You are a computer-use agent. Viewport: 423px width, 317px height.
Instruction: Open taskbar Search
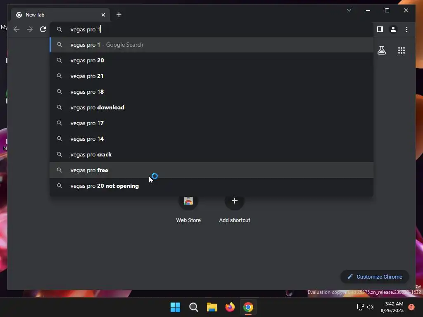click(193, 307)
